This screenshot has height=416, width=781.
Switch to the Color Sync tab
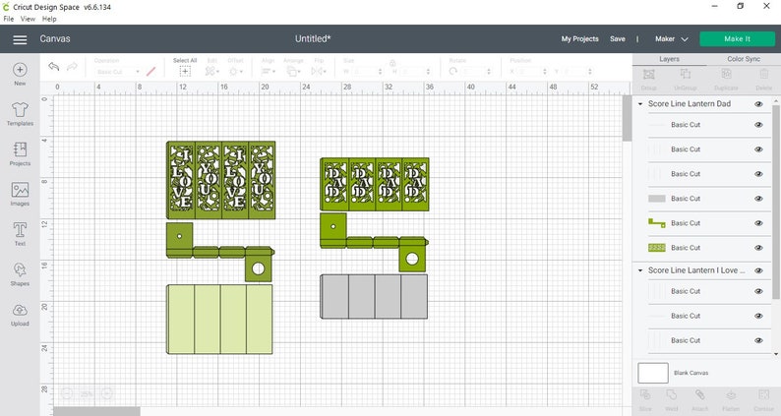pos(744,59)
